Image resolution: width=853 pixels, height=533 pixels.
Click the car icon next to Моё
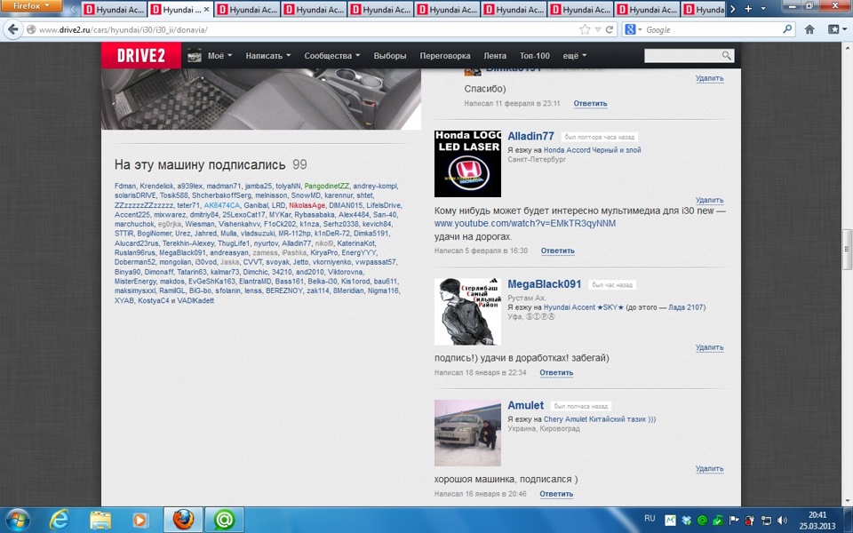click(195, 55)
